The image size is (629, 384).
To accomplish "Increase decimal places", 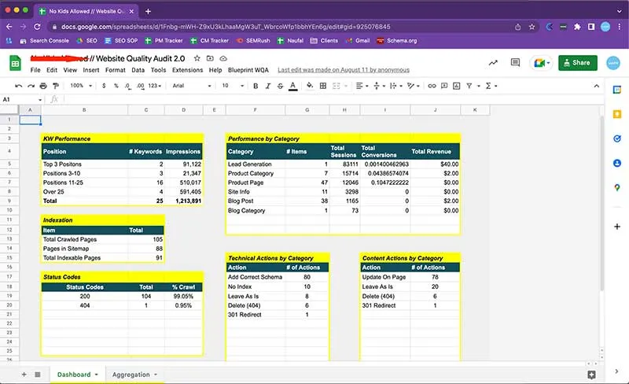I will tap(141, 86).
